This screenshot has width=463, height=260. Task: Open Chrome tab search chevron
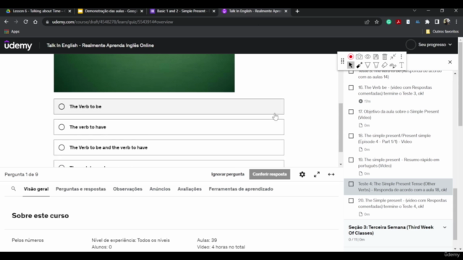415,11
